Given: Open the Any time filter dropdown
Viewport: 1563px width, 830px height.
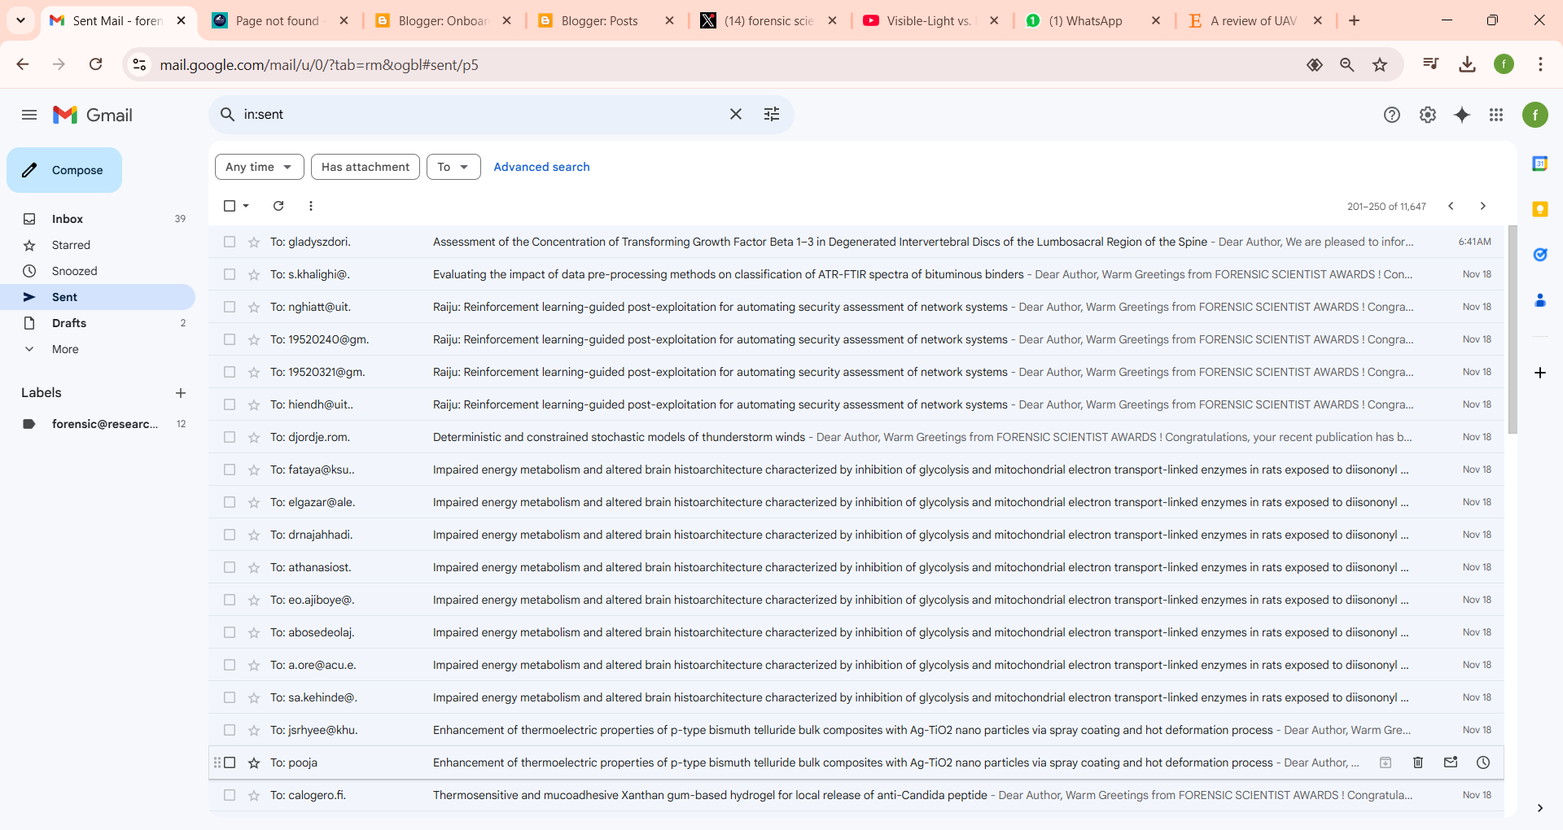Looking at the screenshot, I should 259,167.
